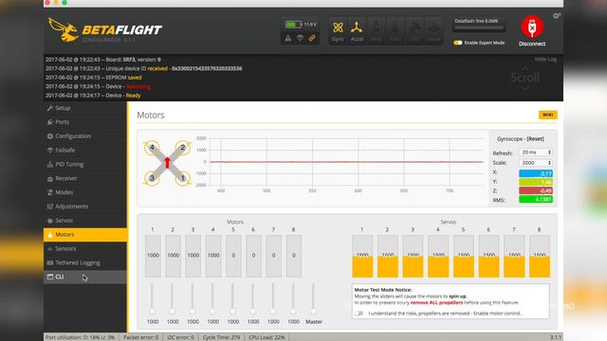
Task: Click 'I2C error: 0' in status bar
Action: 180,337
